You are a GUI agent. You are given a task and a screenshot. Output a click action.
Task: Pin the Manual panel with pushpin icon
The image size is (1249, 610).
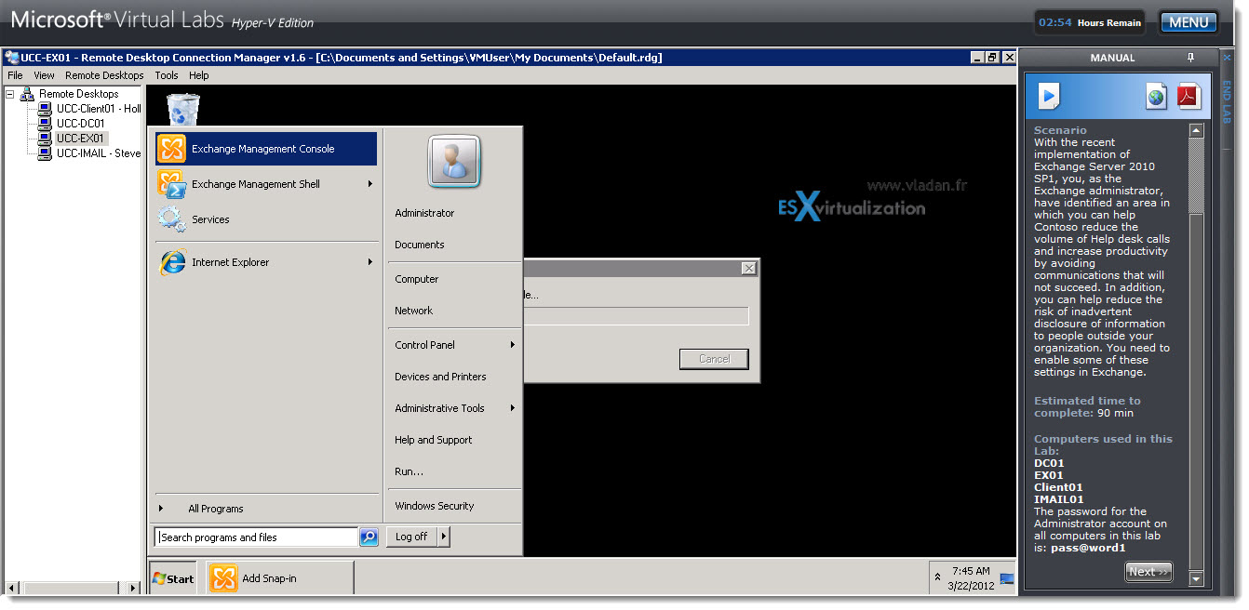click(x=1190, y=58)
